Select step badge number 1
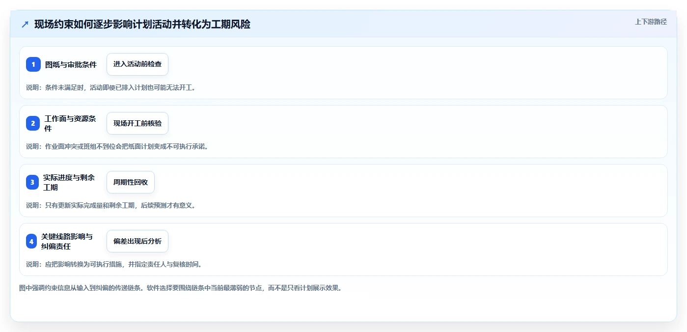This screenshot has width=687, height=332. [x=33, y=64]
